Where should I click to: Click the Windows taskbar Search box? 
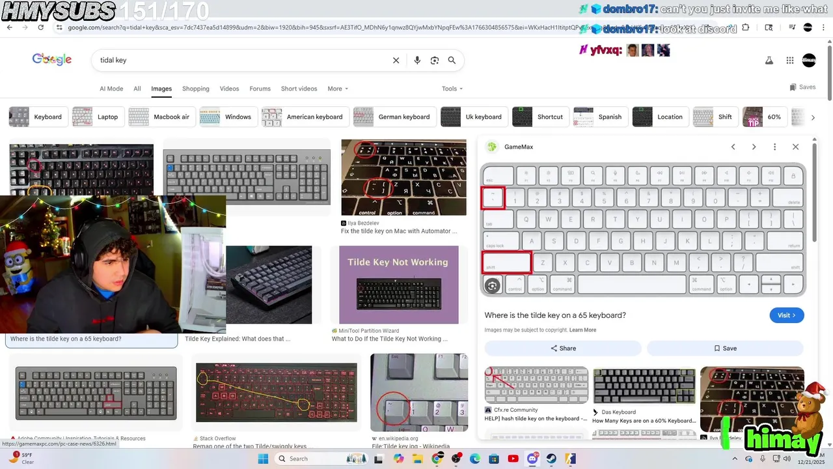[322, 459]
